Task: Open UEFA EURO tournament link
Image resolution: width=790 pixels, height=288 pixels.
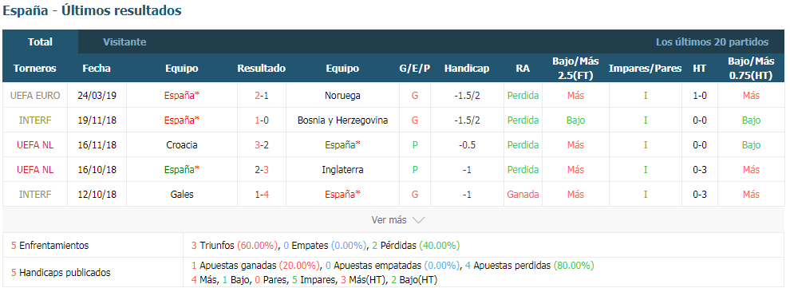Action: [35, 96]
